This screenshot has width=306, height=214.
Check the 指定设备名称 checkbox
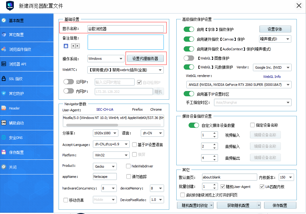click(x=252, y=125)
